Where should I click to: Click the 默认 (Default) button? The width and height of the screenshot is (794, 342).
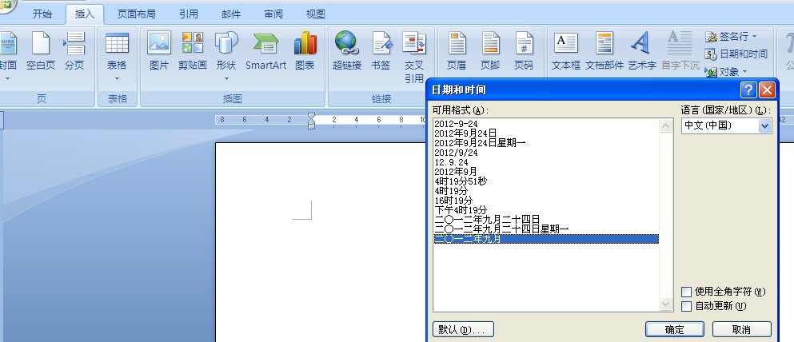tap(463, 329)
